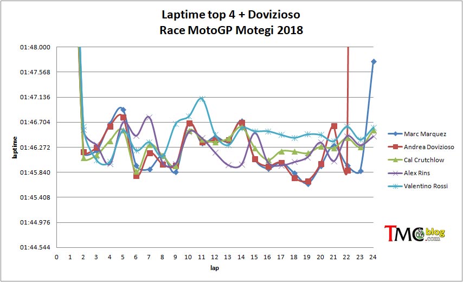Select the vertical axis title 'laptime'
This screenshot has width=463, height=282.
(x=15, y=148)
